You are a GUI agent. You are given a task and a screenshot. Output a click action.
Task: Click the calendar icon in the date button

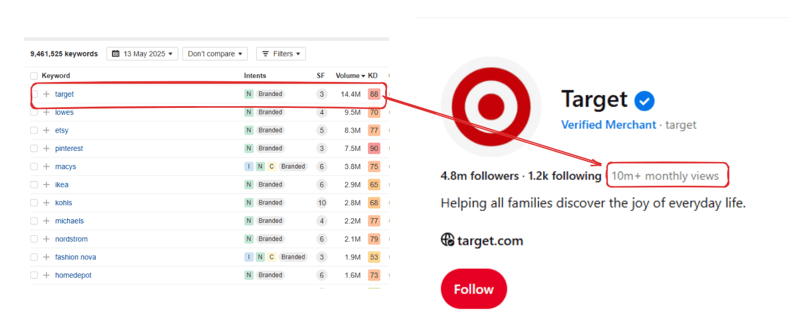(115, 54)
